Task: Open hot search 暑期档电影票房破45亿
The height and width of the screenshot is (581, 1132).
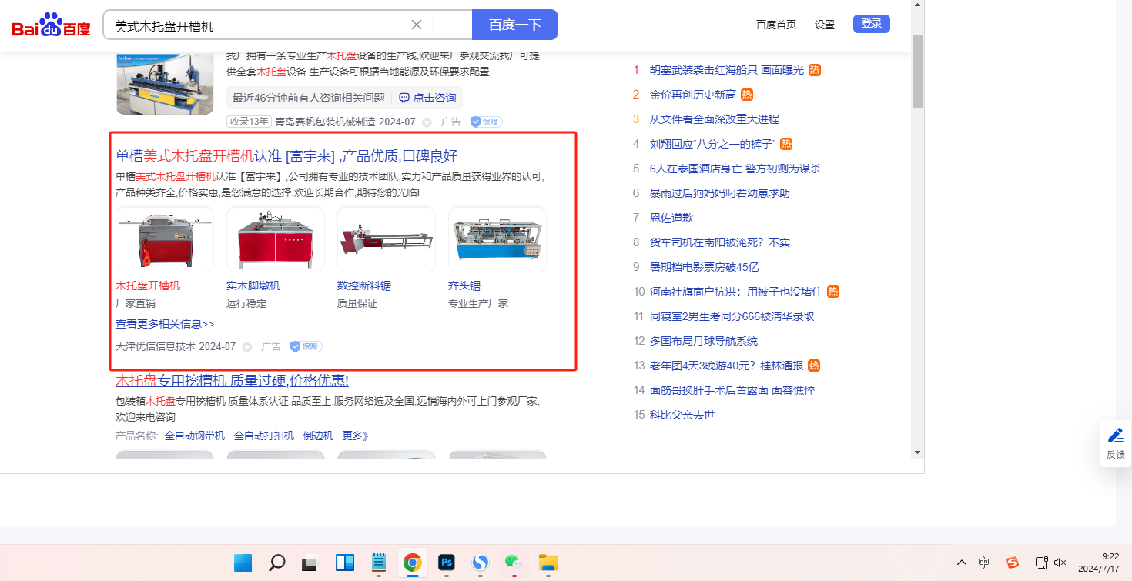Action: 705,267
